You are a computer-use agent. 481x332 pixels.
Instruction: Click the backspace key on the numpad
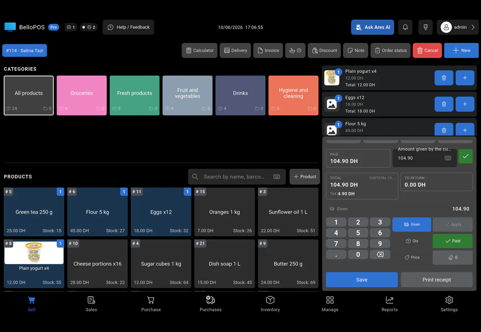(x=380, y=254)
